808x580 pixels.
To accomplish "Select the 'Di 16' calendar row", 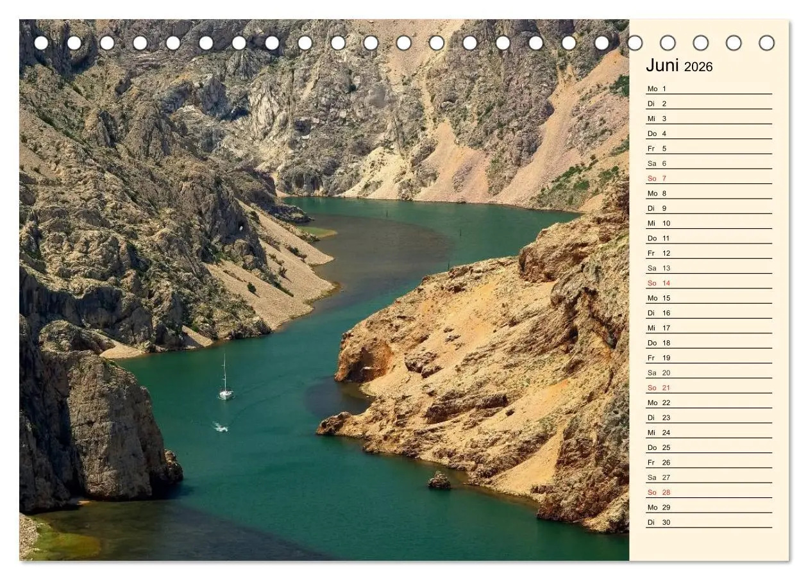I will (709, 313).
